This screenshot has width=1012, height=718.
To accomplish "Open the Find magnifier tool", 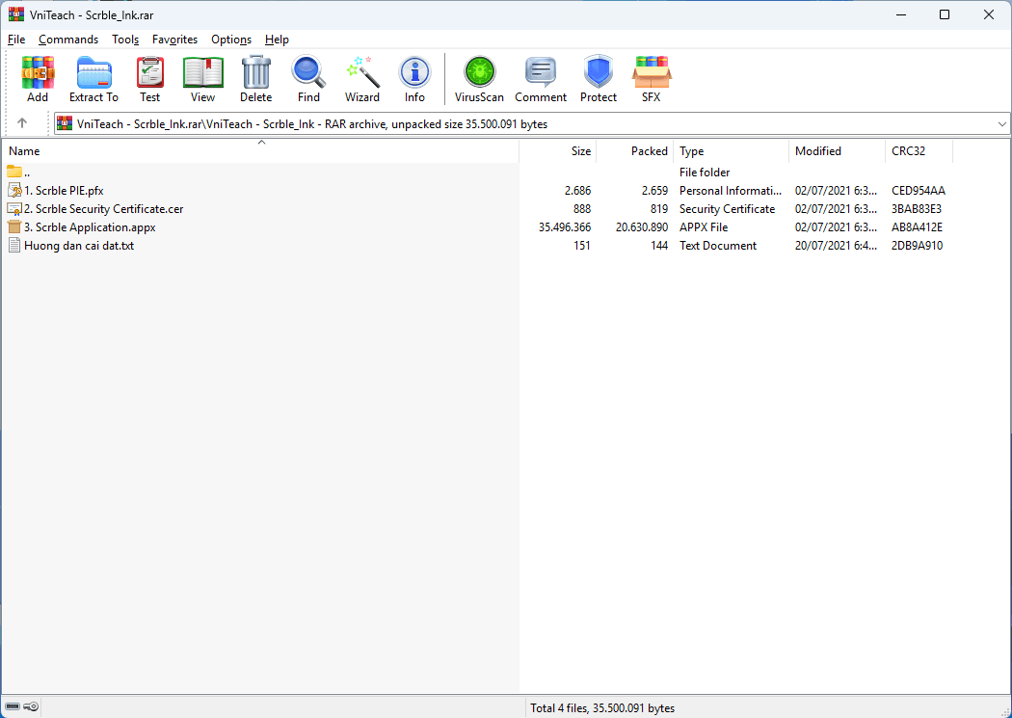I will point(308,79).
